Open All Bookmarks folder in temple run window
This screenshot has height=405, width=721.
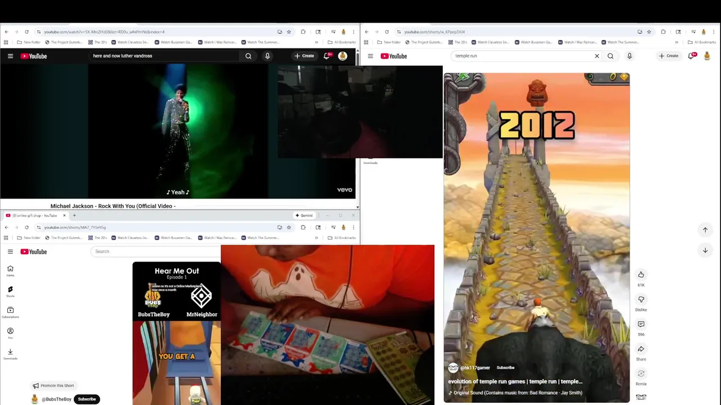[x=702, y=42]
